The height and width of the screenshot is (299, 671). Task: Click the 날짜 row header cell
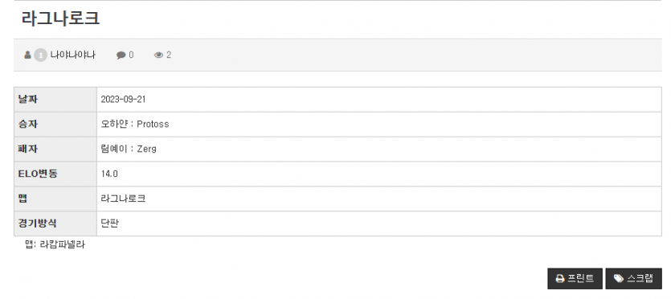click(55, 100)
